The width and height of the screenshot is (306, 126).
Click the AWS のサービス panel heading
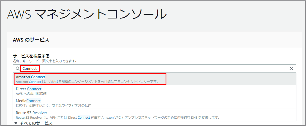click(31, 40)
